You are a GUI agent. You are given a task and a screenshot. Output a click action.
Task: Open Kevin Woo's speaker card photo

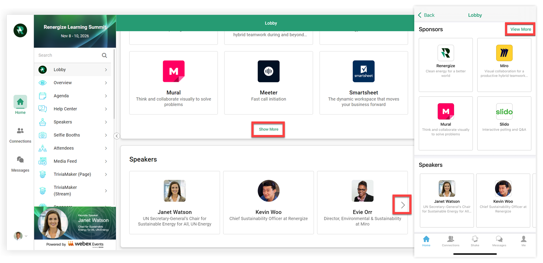[268, 191]
